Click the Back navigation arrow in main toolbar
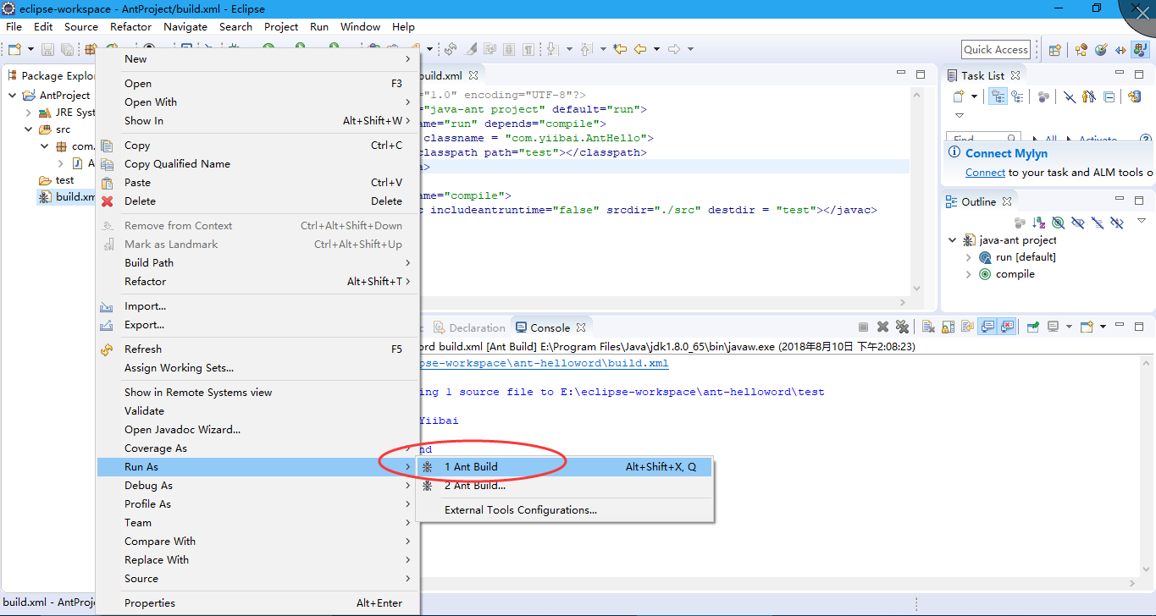1156x616 pixels. (641, 50)
